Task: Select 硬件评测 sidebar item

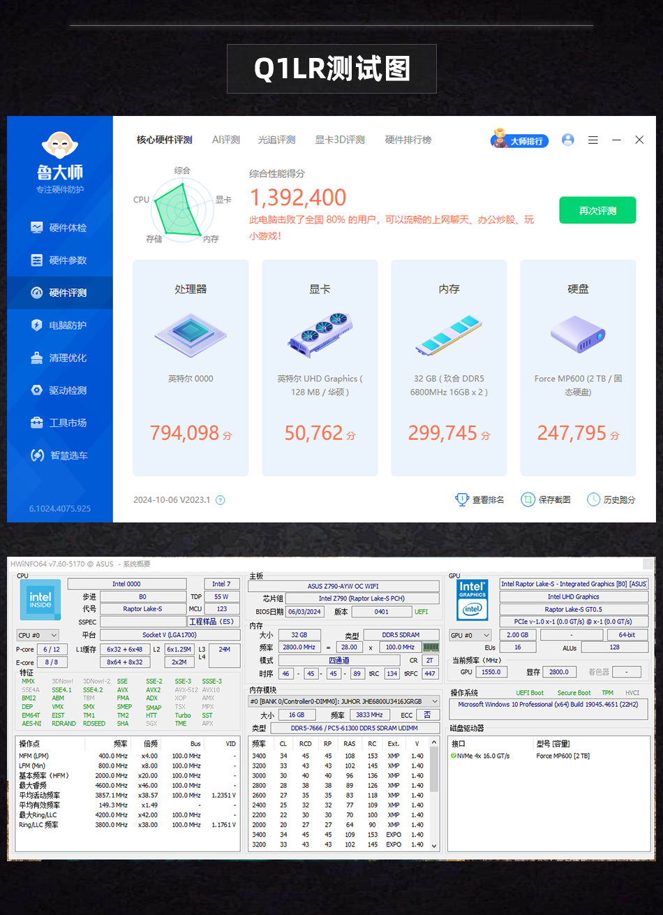Action: point(59,293)
